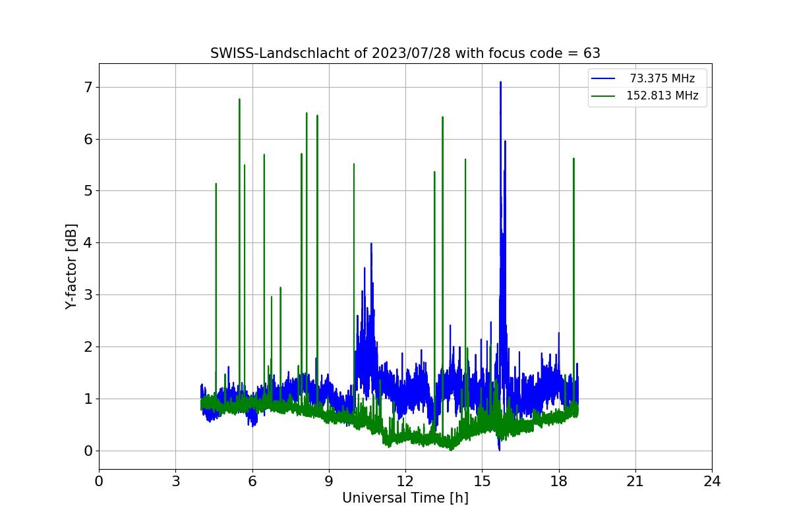Click x-axis tick label 0
The height and width of the screenshot is (527, 791).
tap(99, 482)
